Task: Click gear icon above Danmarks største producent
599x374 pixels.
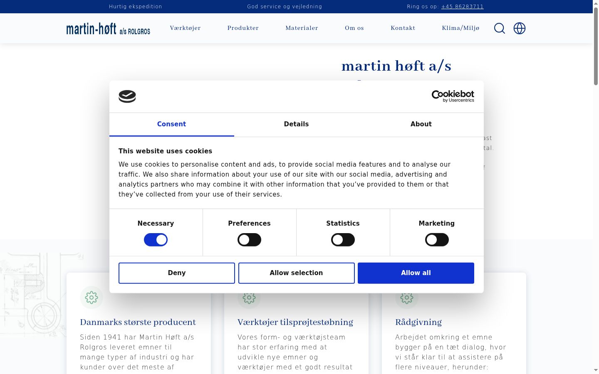Action: click(92, 298)
